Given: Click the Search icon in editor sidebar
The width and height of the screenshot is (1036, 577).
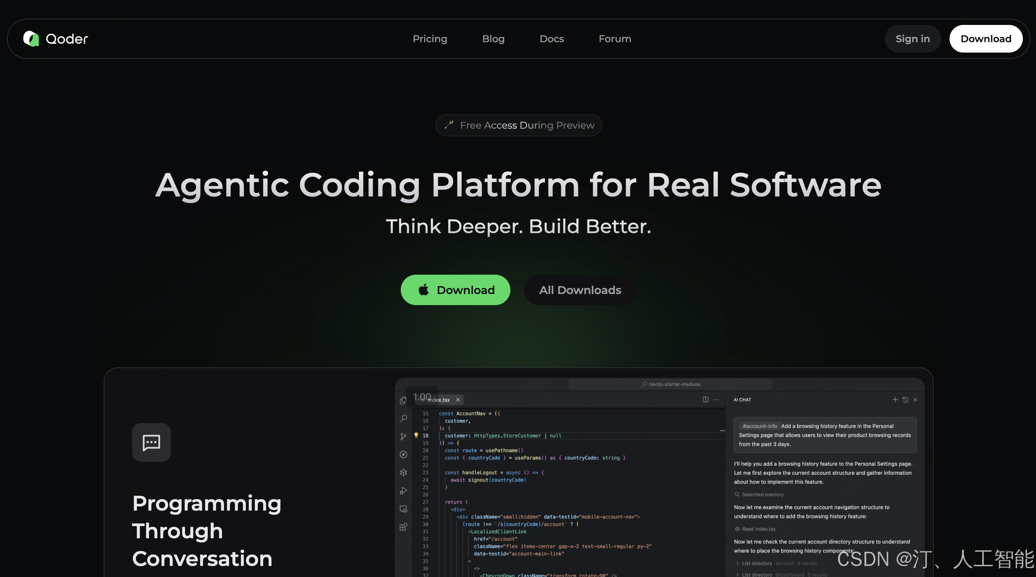Looking at the screenshot, I should click(404, 419).
